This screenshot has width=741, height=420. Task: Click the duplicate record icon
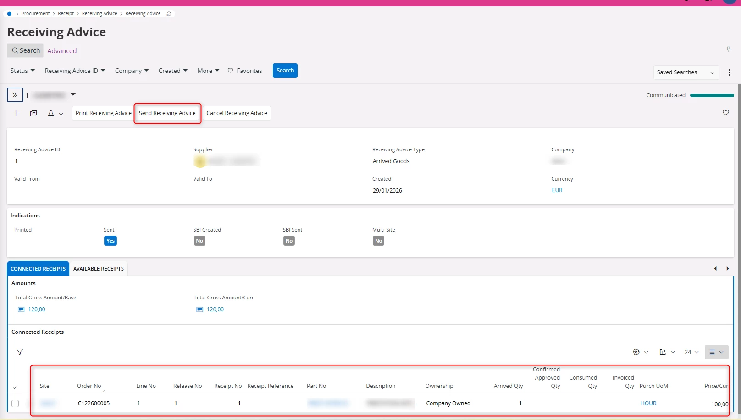pyautogui.click(x=33, y=113)
